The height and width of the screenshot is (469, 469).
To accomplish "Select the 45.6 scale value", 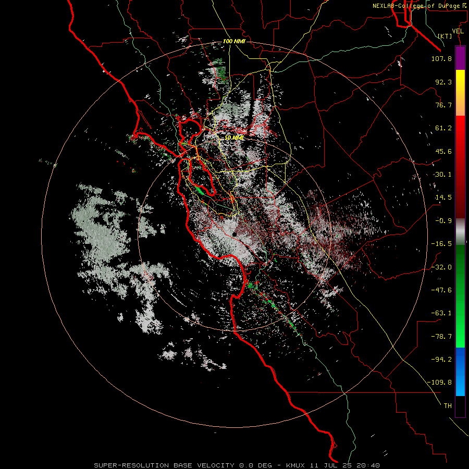I will point(443,151).
